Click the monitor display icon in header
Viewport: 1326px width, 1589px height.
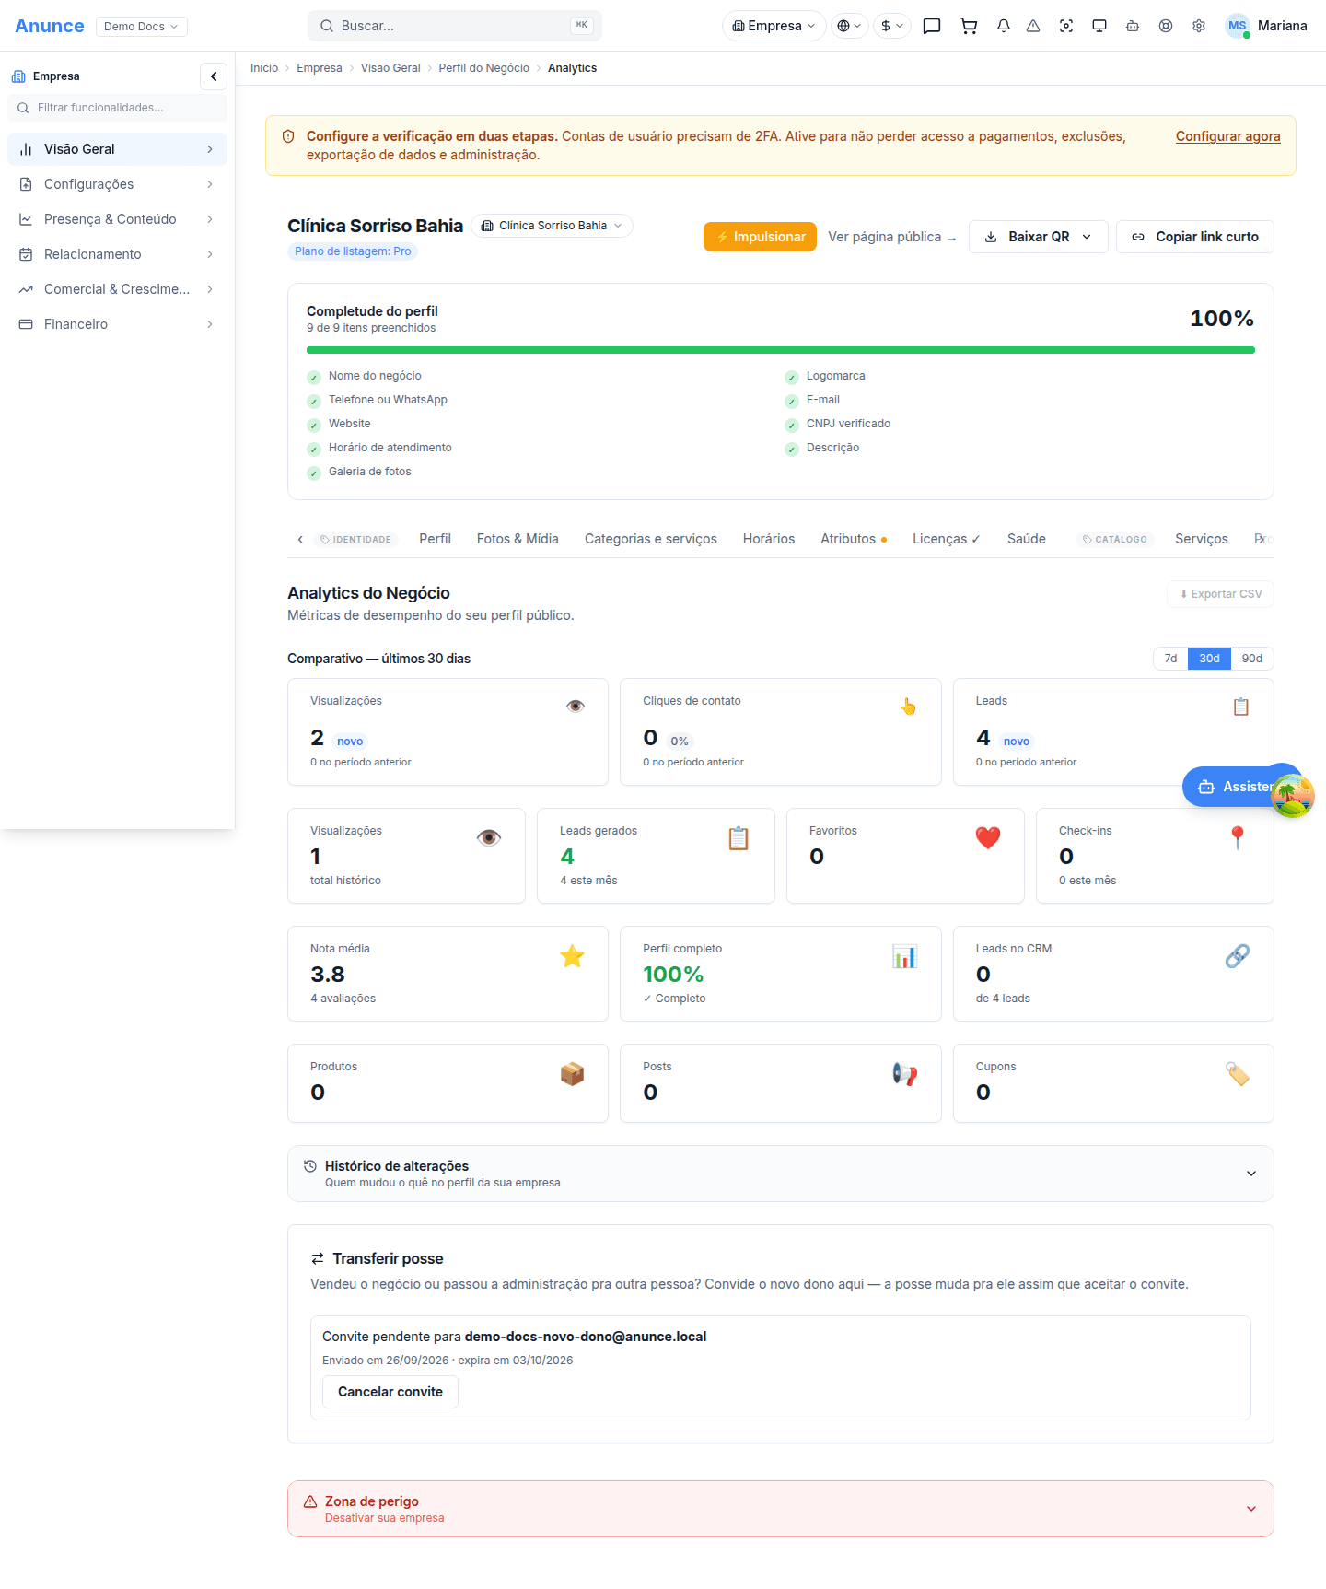coord(1099,26)
